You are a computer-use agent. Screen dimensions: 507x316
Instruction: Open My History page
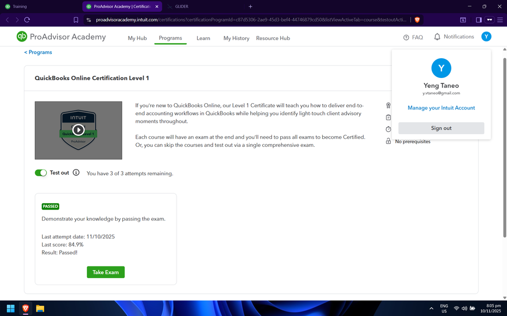(x=236, y=38)
